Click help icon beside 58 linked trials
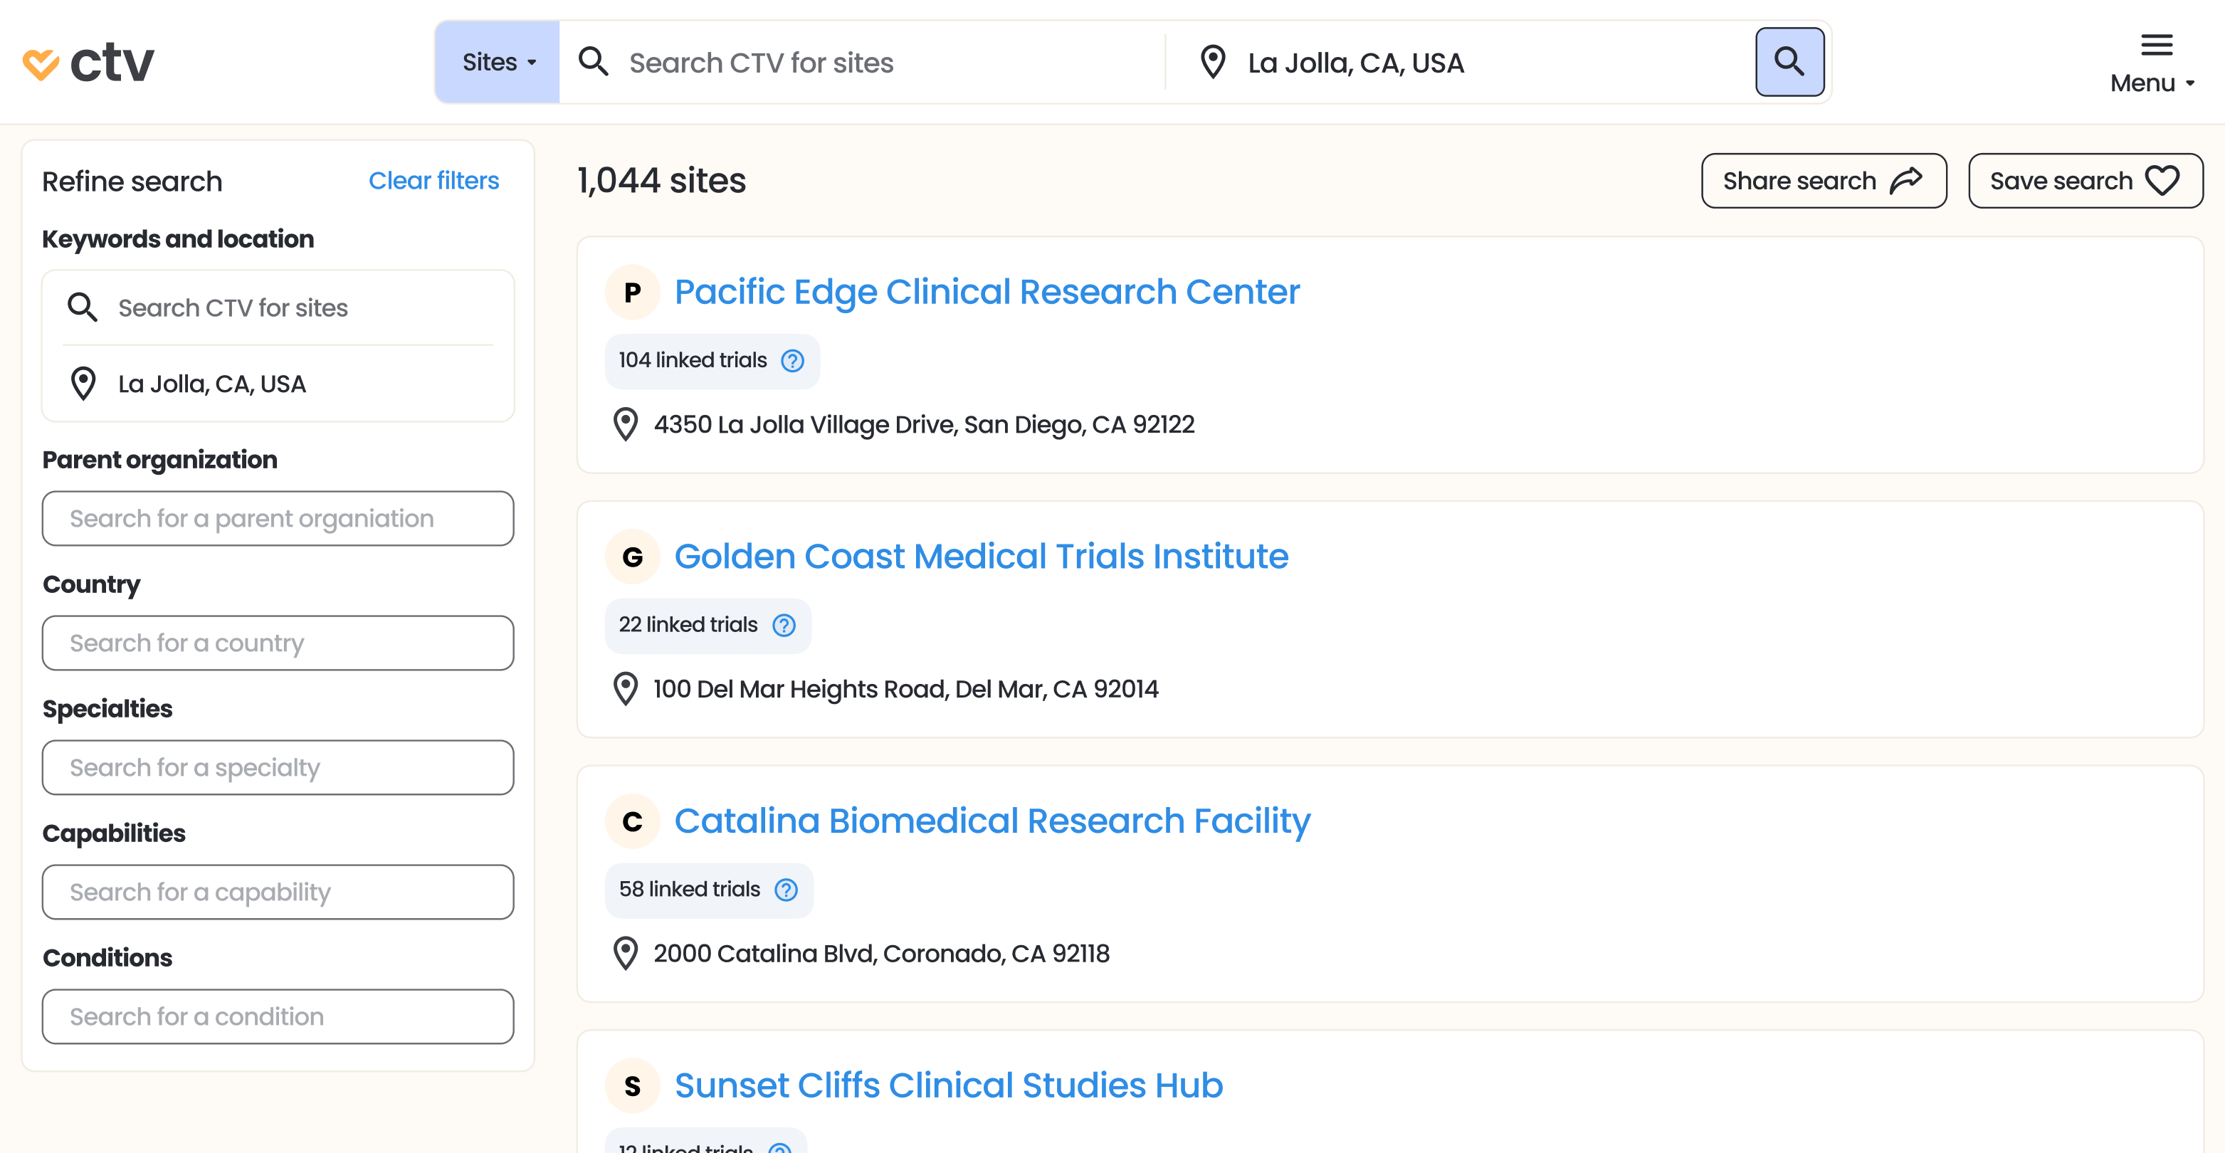Image resolution: width=2225 pixels, height=1153 pixels. coord(786,890)
